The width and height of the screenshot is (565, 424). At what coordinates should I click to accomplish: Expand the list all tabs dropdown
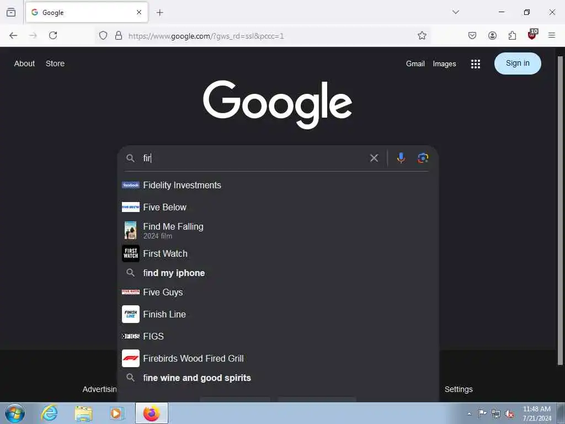pyautogui.click(x=455, y=12)
